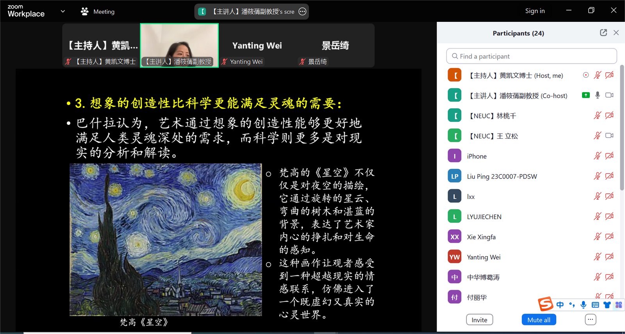The height and width of the screenshot is (334, 625).
Task: Click the IME voice input microphone
Action: click(584, 305)
